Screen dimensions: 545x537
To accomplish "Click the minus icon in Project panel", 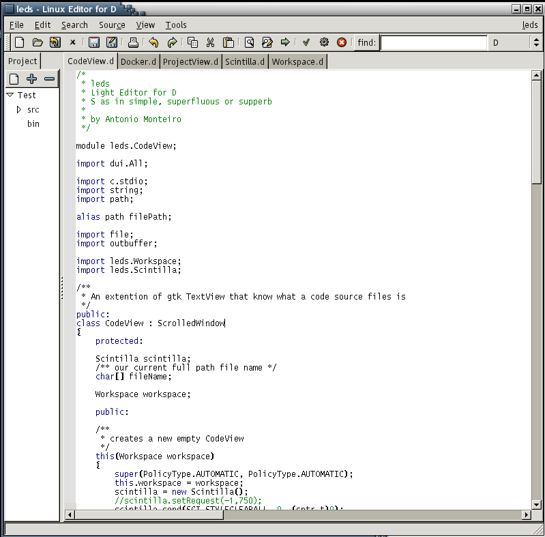I will [x=49, y=79].
